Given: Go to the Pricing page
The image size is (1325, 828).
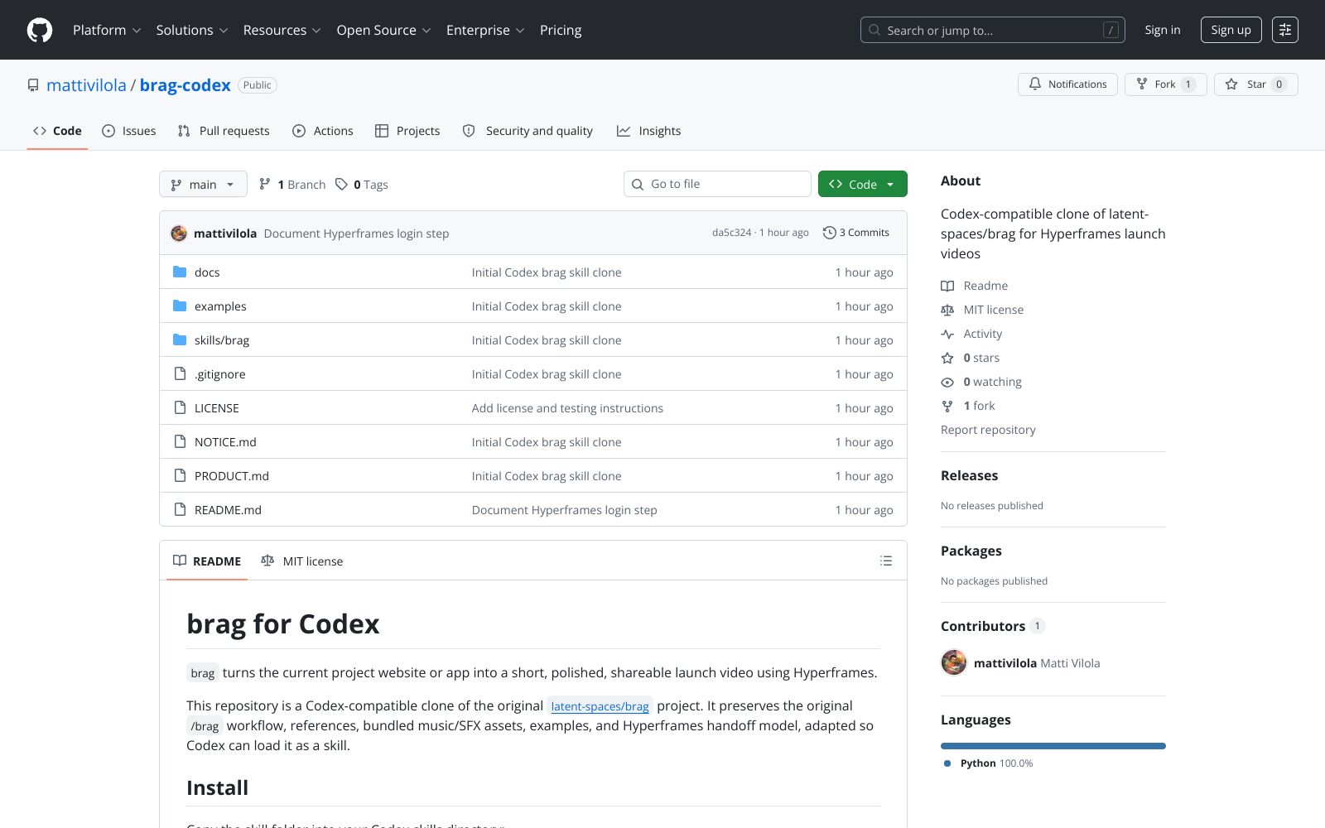Looking at the screenshot, I should tap(561, 30).
